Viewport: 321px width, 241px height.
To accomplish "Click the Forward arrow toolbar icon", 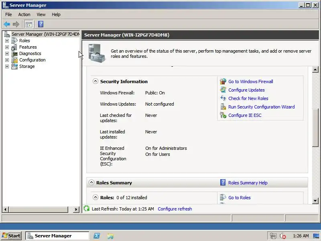I will click(16, 24).
